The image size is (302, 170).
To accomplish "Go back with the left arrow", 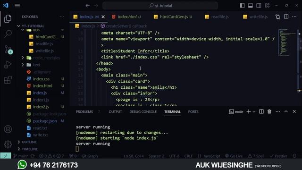I will [x=88, y=6].
